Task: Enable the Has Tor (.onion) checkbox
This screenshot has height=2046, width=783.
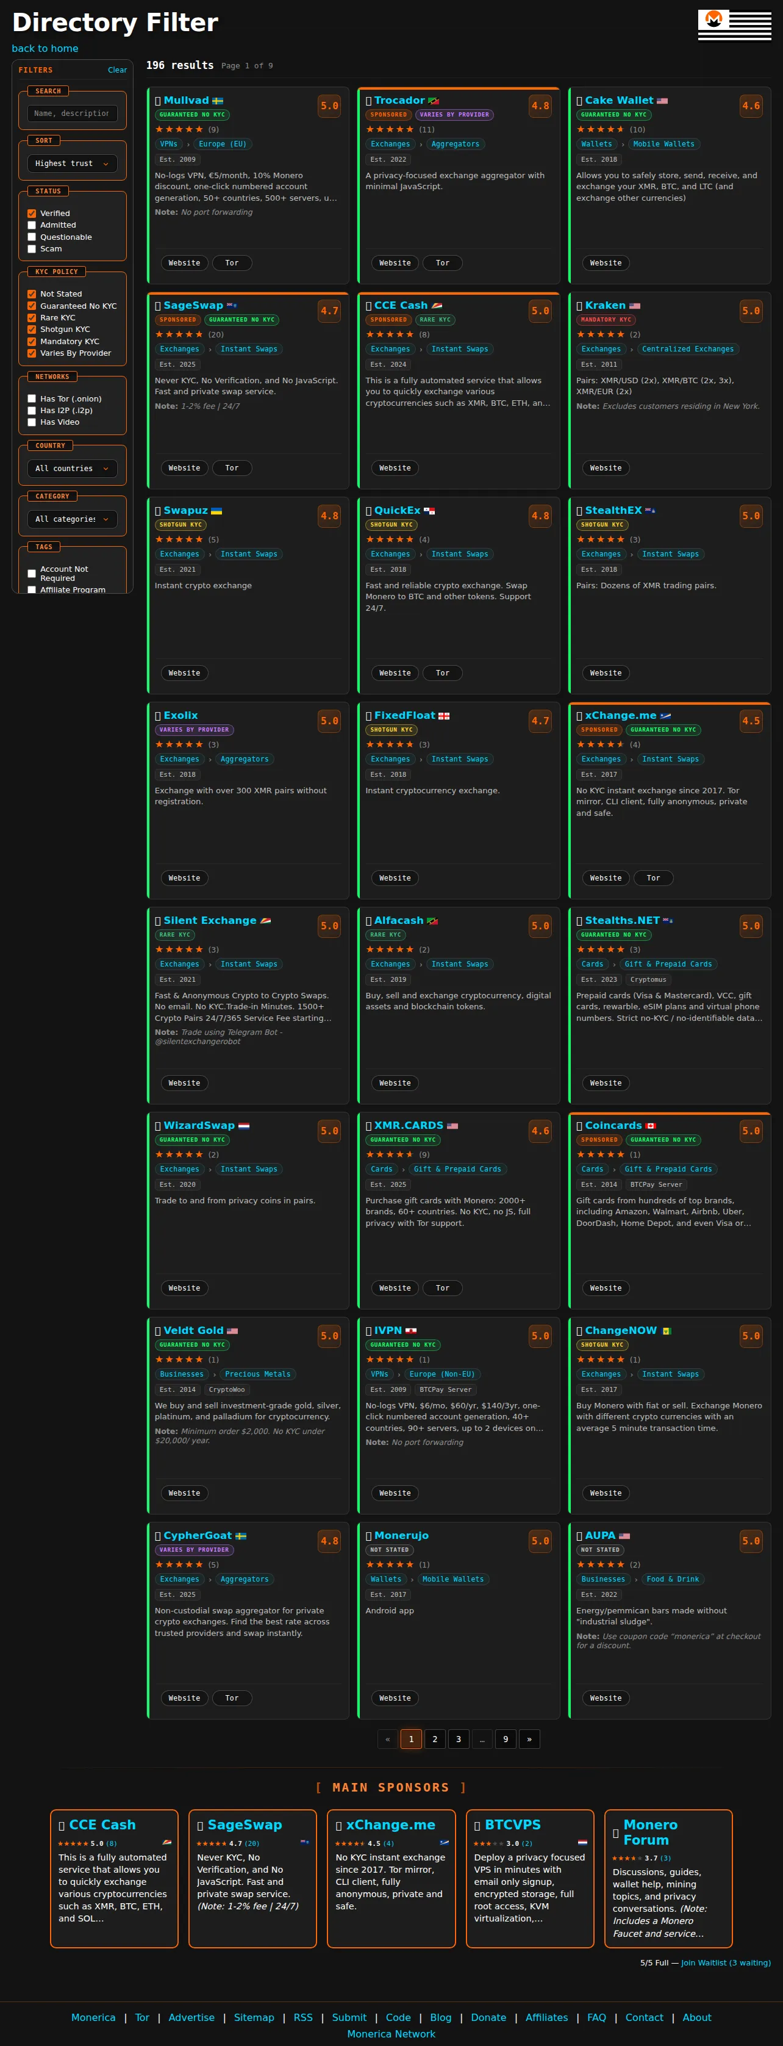Action: tap(32, 398)
